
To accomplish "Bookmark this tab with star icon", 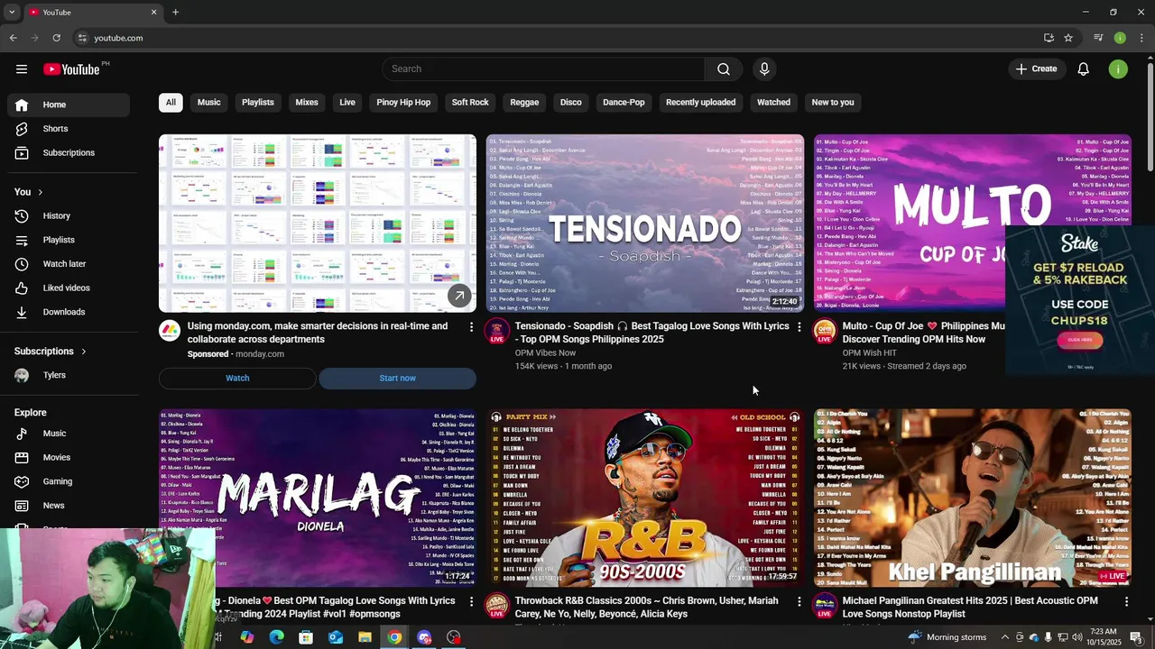I will [1068, 38].
